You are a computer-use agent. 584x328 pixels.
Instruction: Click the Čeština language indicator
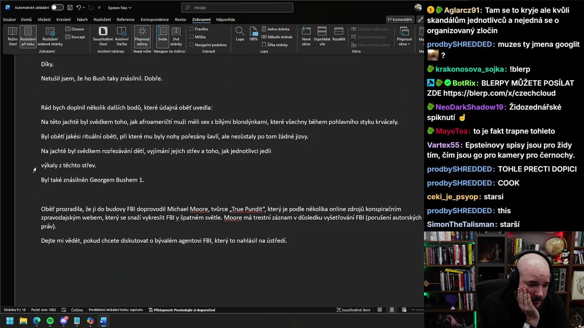point(77,310)
